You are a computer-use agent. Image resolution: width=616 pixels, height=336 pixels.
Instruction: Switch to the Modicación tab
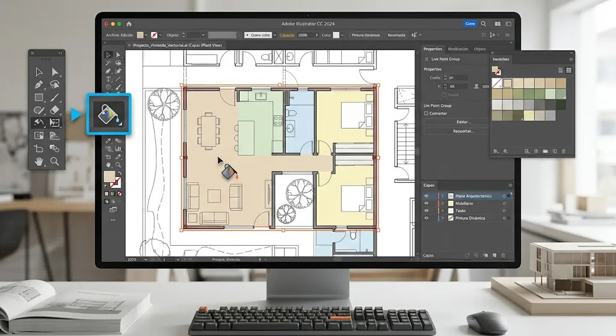458,49
